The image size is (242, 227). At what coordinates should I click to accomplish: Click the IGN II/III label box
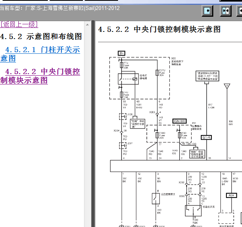[x=179, y=121]
